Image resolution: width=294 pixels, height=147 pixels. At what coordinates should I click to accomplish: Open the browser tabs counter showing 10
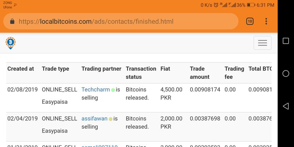pos(250,21)
